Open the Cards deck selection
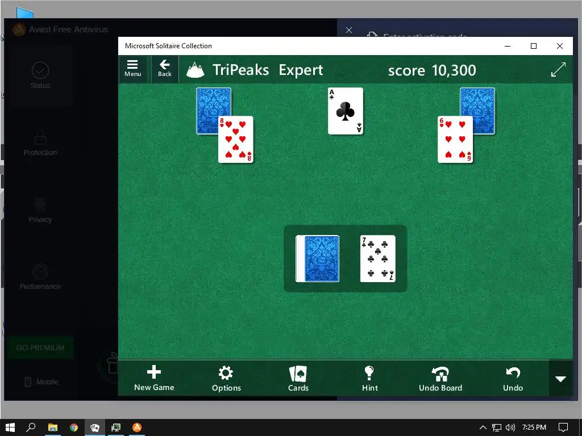 (298, 379)
